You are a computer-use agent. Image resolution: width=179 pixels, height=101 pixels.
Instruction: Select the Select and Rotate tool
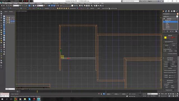tap(31, 6)
